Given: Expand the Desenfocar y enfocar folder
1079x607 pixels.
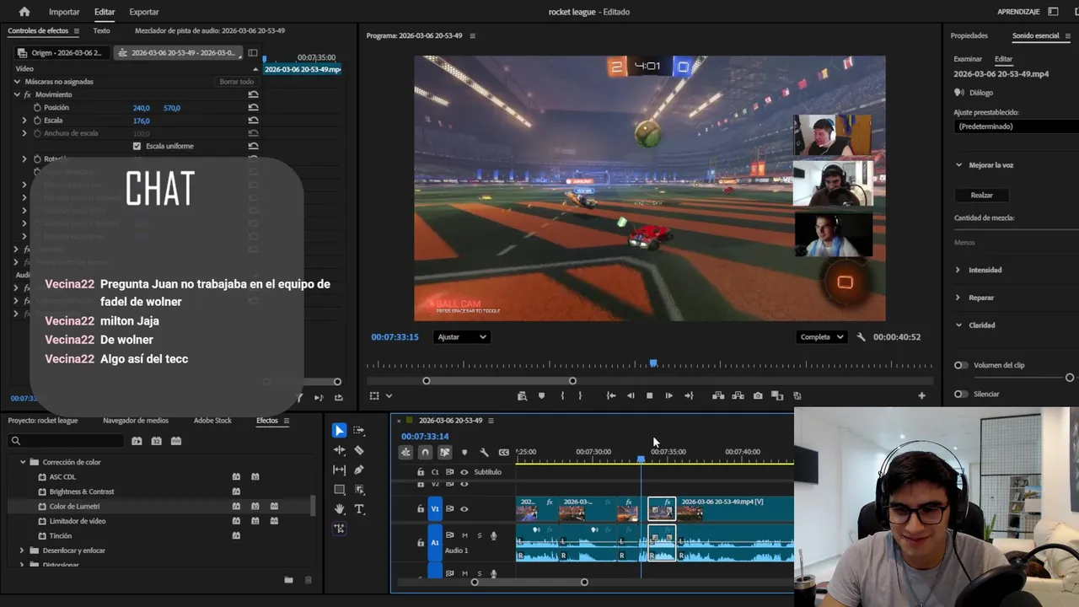Looking at the screenshot, I should click(22, 551).
